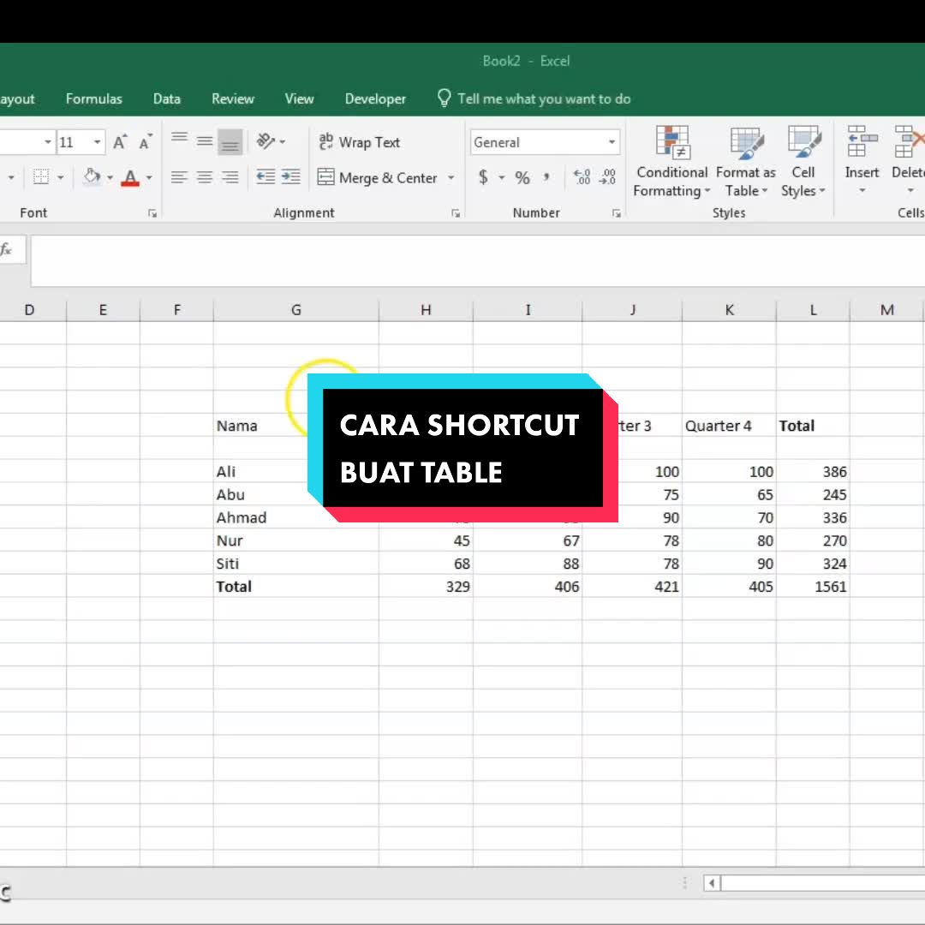Open Alignment dialog launcher
The height and width of the screenshot is (925, 925).
[x=456, y=213]
